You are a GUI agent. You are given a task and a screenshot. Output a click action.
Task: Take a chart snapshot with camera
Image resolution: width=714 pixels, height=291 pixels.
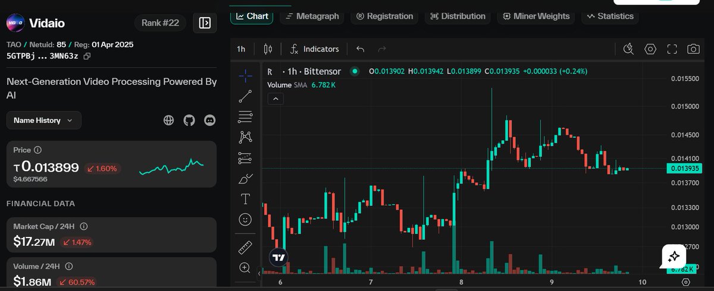(693, 49)
